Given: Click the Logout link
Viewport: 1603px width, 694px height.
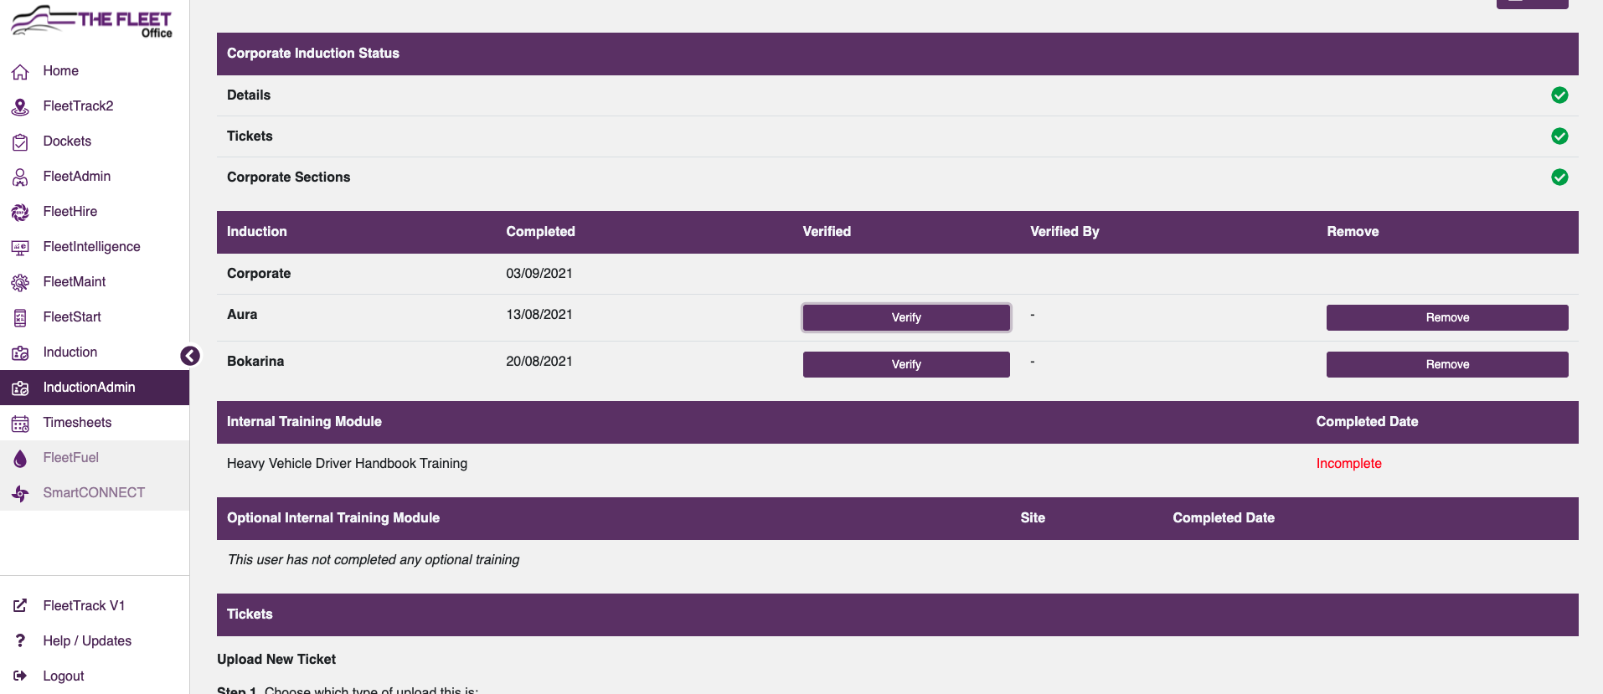Looking at the screenshot, I should [x=95, y=676].
